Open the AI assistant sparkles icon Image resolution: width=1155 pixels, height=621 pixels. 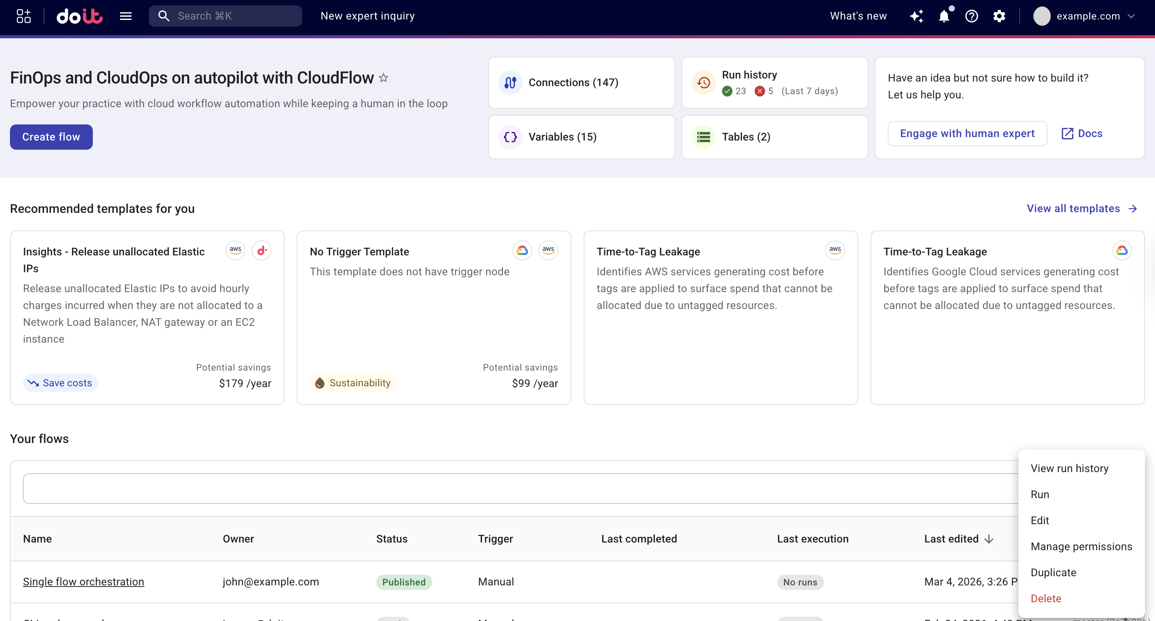(916, 16)
